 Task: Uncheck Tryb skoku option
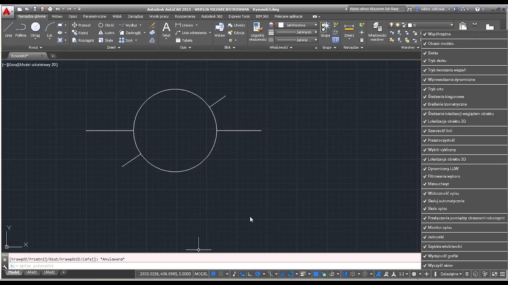(464, 61)
